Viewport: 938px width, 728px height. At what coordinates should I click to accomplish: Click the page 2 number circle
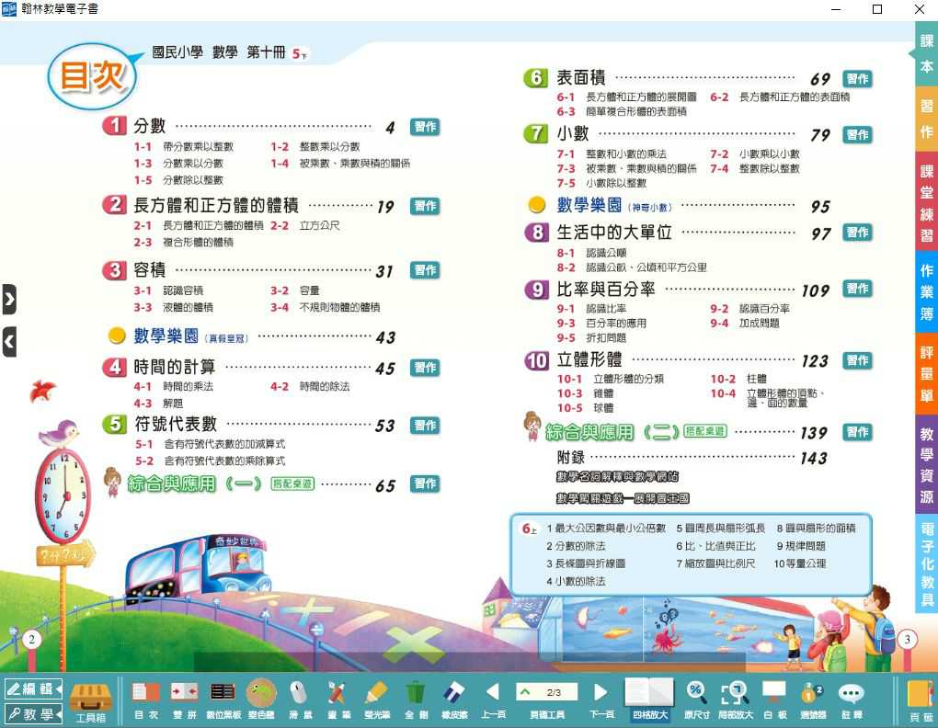[31, 639]
